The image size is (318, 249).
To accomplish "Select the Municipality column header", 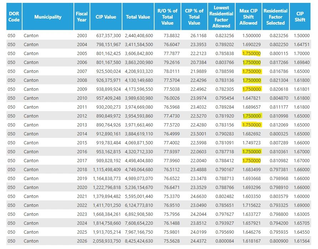I will click(48, 17).
